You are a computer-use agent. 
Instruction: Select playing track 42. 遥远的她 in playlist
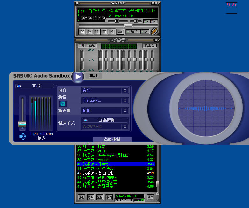point(116,173)
